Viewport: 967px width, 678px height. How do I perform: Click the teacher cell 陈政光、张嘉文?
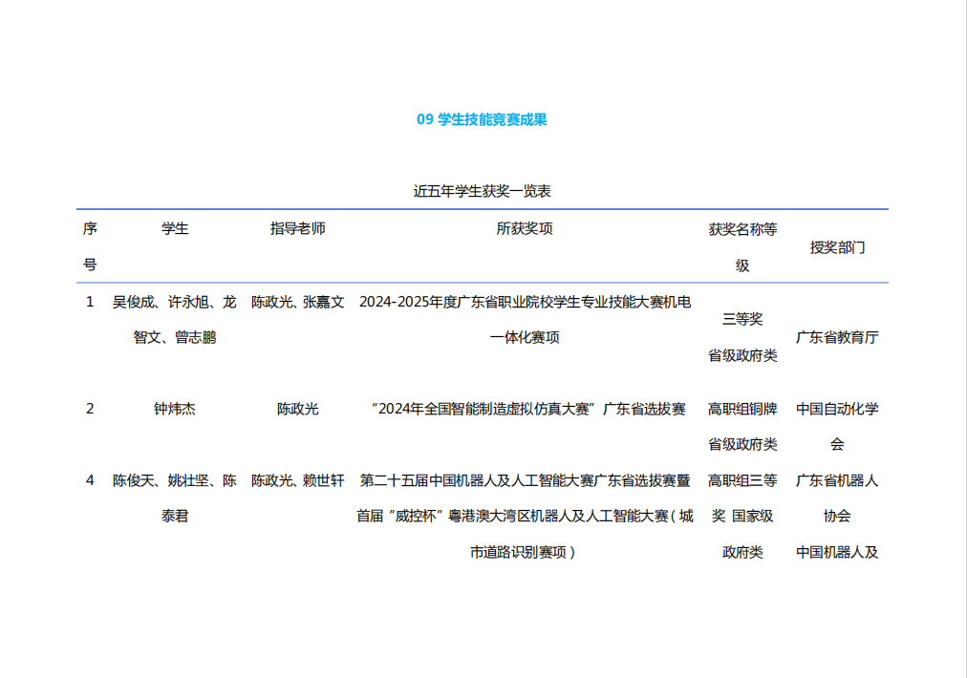297,302
